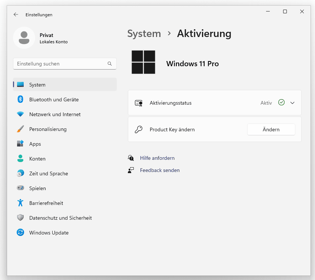The image size is (315, 280).
Task: Close the Einstellungen window
Action: (x=302, y=11)
